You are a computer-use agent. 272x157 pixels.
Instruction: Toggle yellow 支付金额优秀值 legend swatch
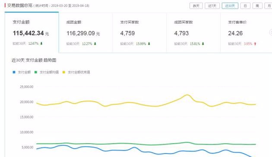(64, 72)
